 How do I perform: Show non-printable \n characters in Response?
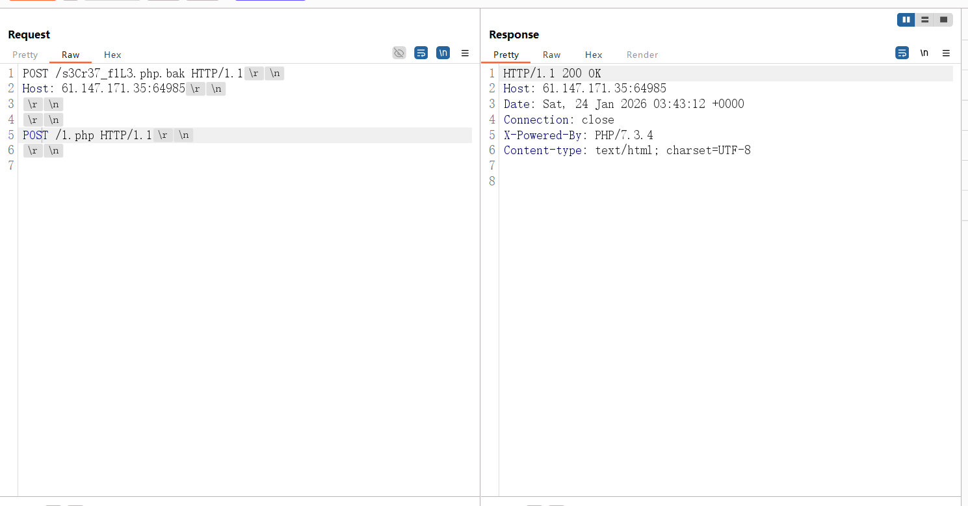pyautogui.click(x=924, y=53)
